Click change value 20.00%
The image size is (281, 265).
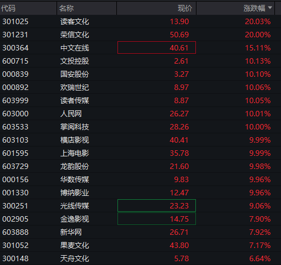tap(258, 35)
